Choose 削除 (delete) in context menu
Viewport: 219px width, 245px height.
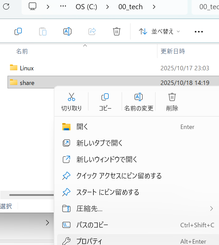(x=172, y=102)
